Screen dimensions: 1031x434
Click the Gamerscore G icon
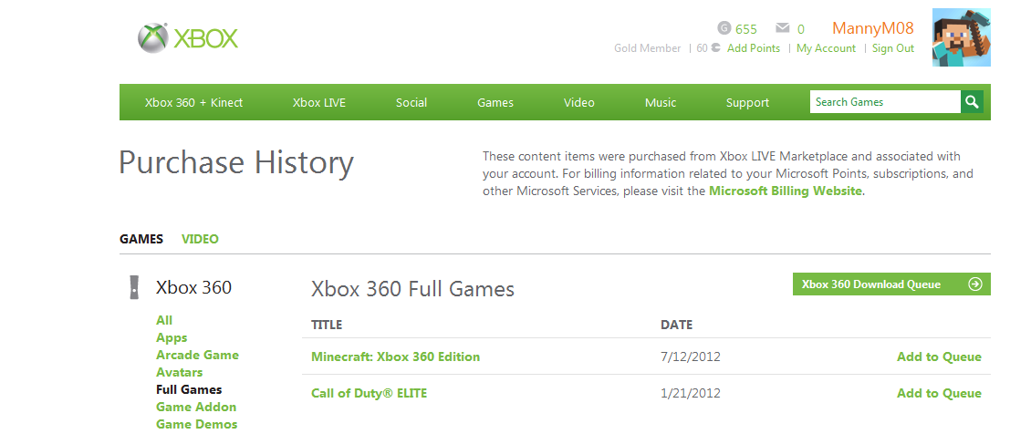(724, 28)
